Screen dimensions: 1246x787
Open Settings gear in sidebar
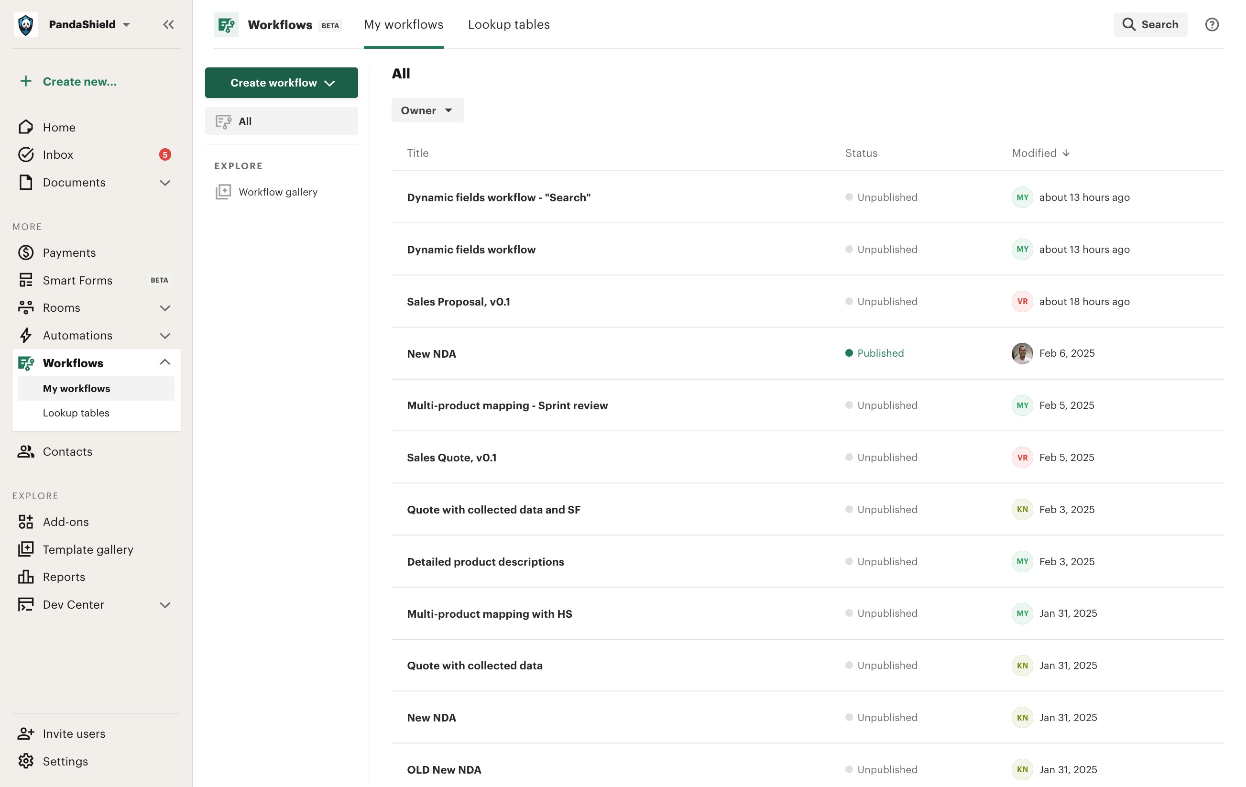click(25, 761)
